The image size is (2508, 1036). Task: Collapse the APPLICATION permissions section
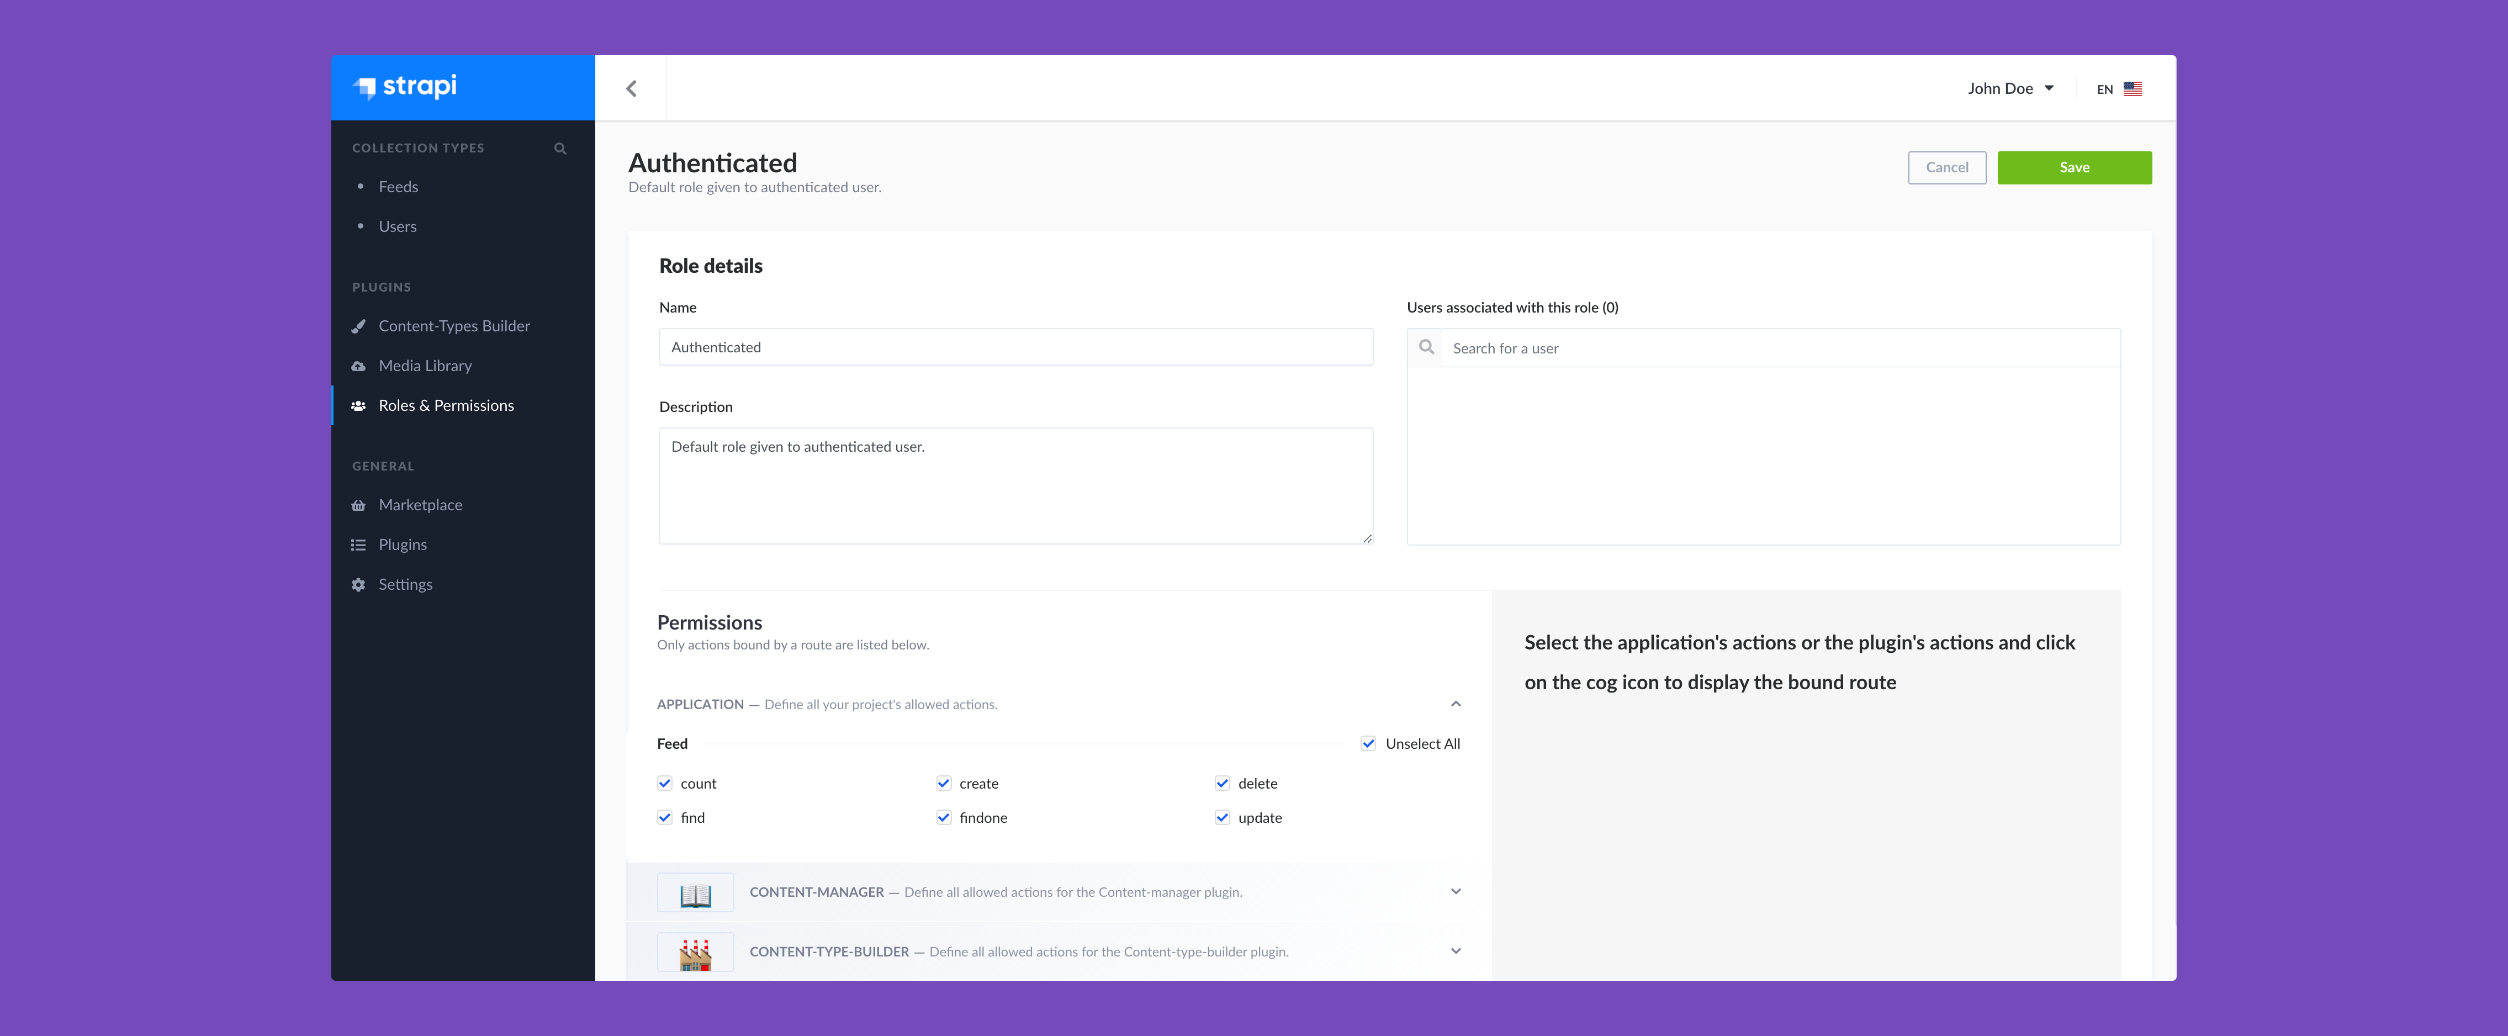tap(1456, 703)
